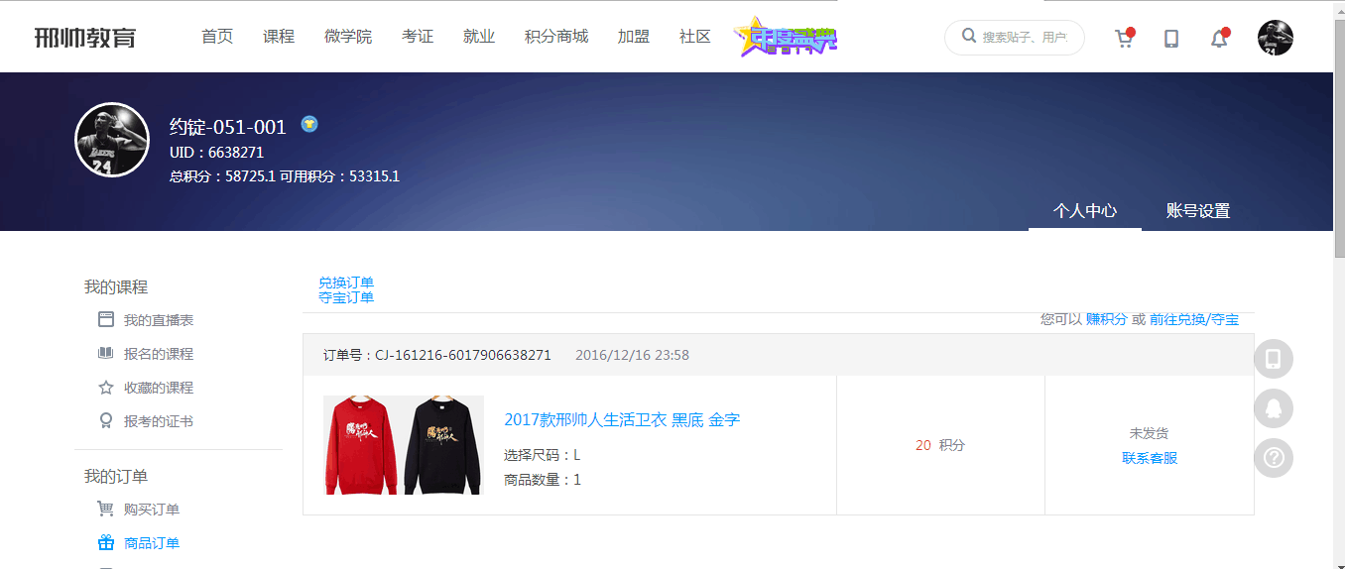
Task: Open notifications bell in top bar
Action: [x=1219, y=39]
